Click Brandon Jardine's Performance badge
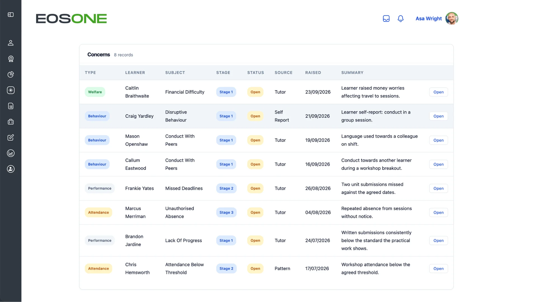Image resolution: width=537 pixels, height=302 pixels. pyautogui.click(x=100, y=240)
